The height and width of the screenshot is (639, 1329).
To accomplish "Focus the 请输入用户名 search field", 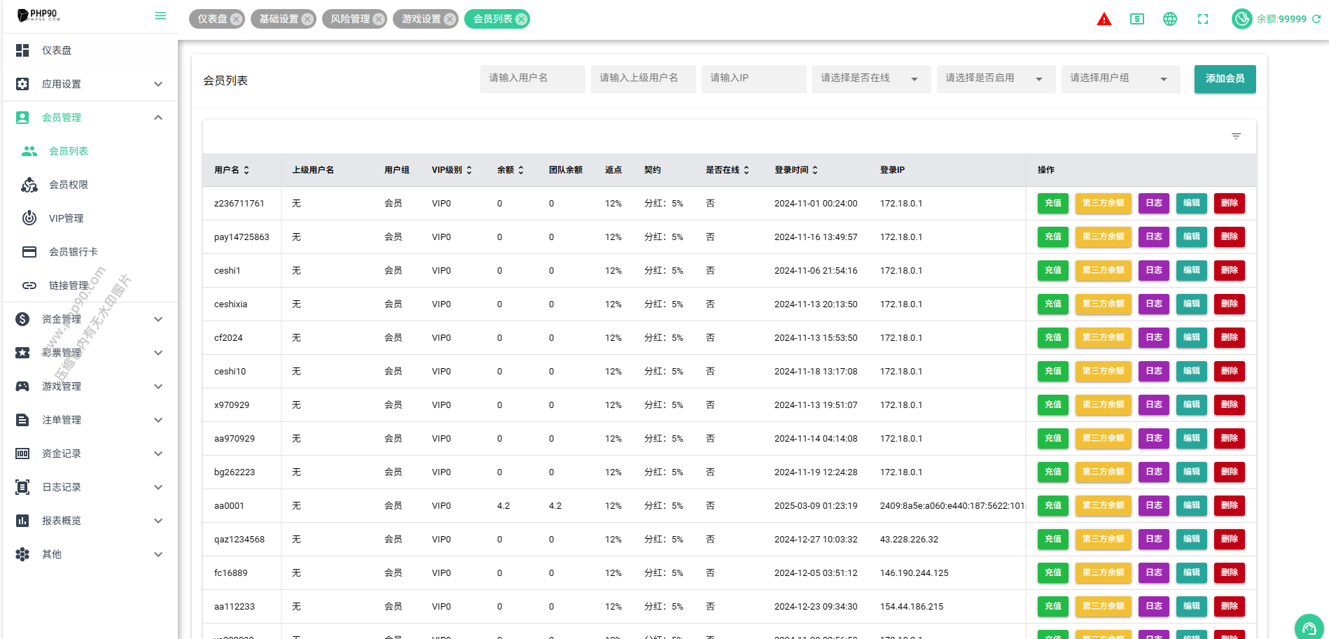I will [532, 78].
